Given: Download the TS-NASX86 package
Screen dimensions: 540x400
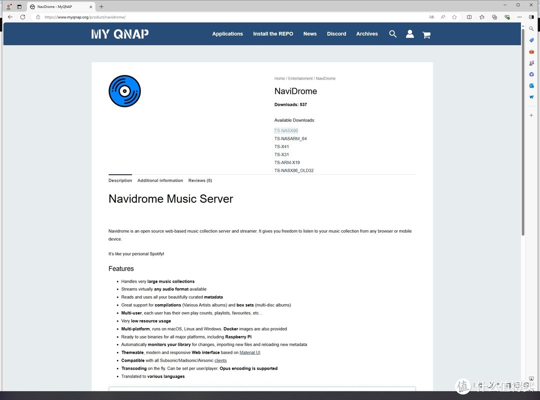Looking at the screenshot, I should pos(286,131).
